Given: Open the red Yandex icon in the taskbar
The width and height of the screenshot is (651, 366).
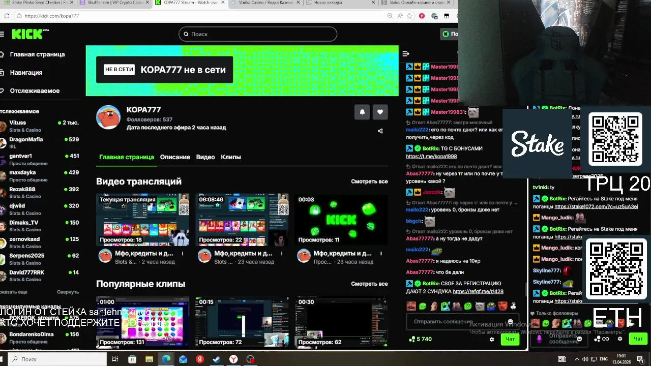Looking at the screenshot, I should coord(200,359).
